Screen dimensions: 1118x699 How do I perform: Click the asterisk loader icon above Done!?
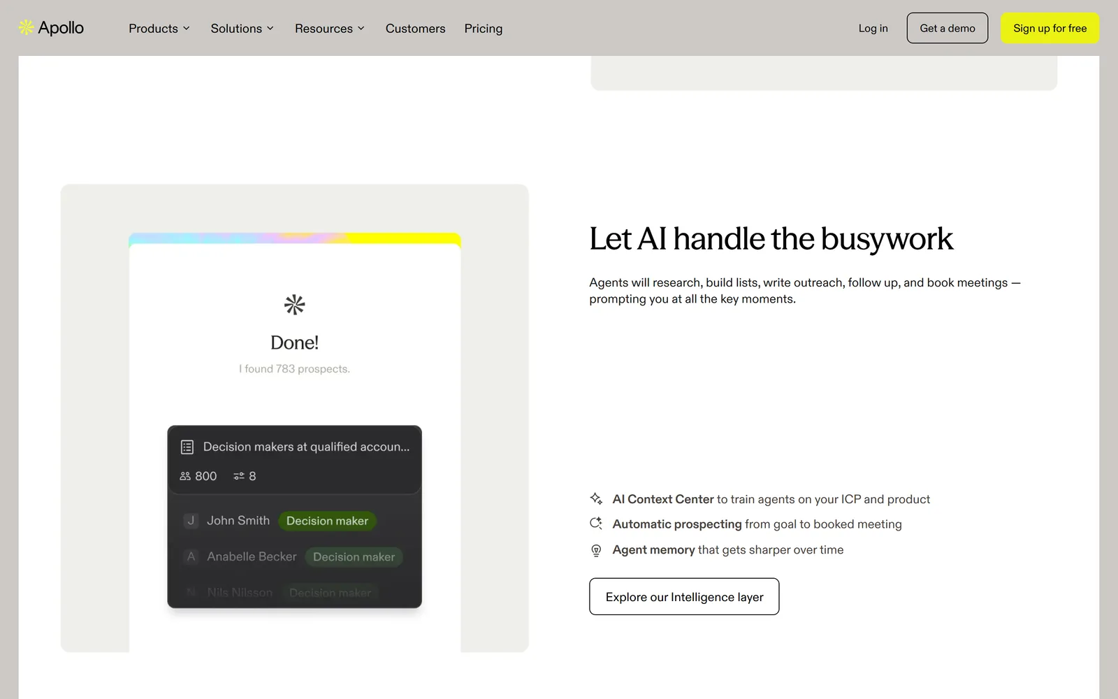tap(295, 304)
